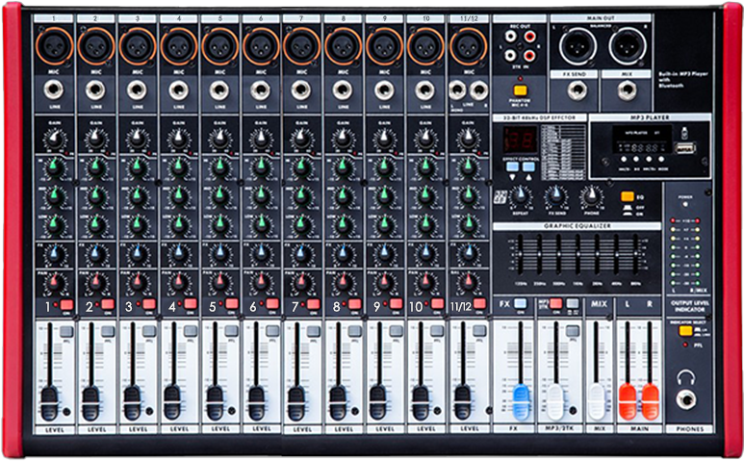Screen dimensions: 744x461
Task: Click the MODE button on MP3 player
Action: (x=663, y=160)
